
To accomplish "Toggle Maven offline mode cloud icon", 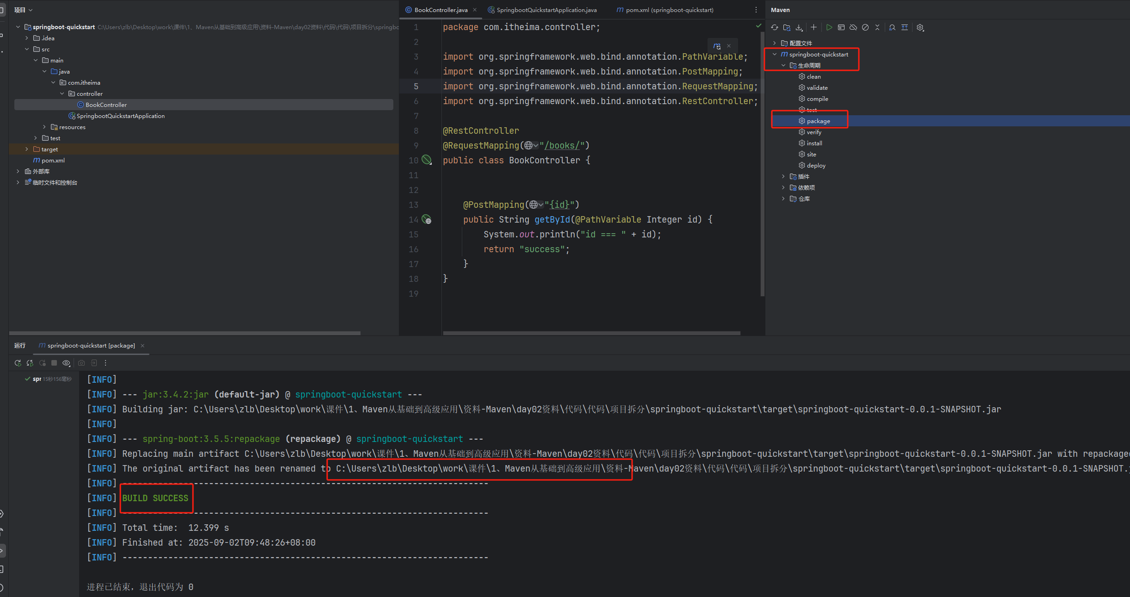I will click(x=853, y=27).
